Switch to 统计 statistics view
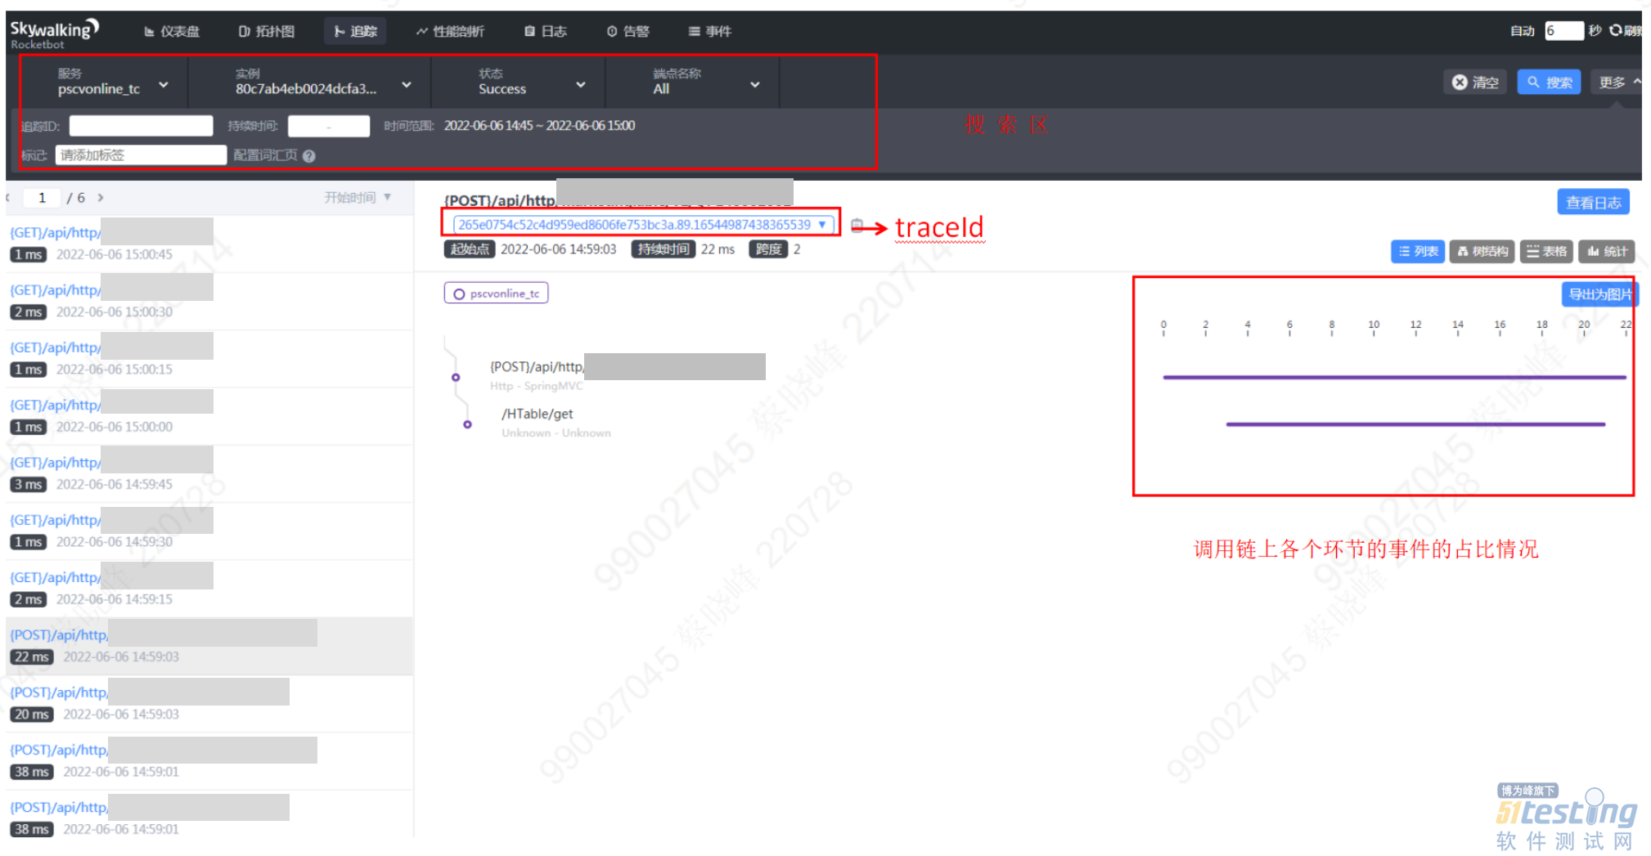This screenshot has height=856, width=1651. (x=1607, y=252)
